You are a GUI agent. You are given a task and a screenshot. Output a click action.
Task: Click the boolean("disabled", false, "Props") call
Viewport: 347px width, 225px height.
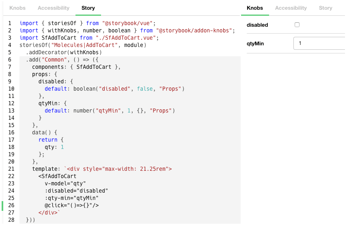pyautogui.click(x=129, y=89)
